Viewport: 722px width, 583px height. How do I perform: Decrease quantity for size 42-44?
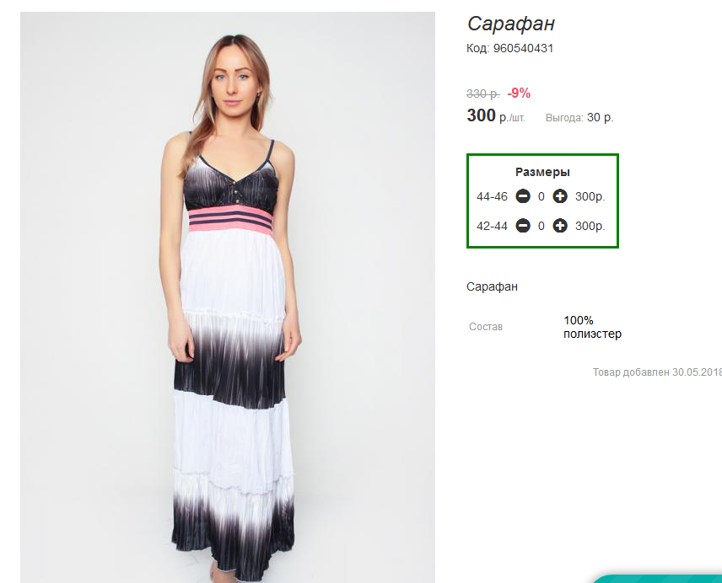click(x=523, y=226)
